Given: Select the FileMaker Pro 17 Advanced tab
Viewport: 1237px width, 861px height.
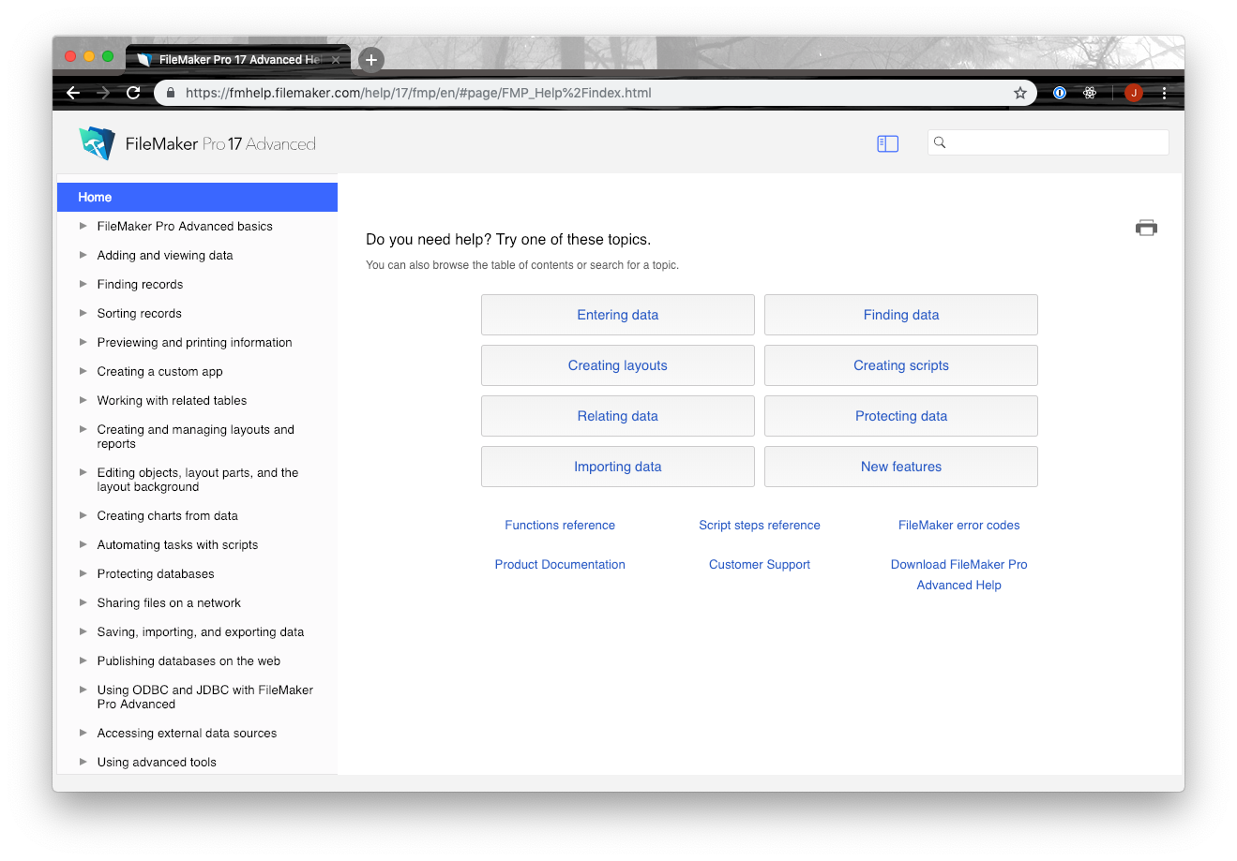Looking at the screenshot, I should click(238, 60).
